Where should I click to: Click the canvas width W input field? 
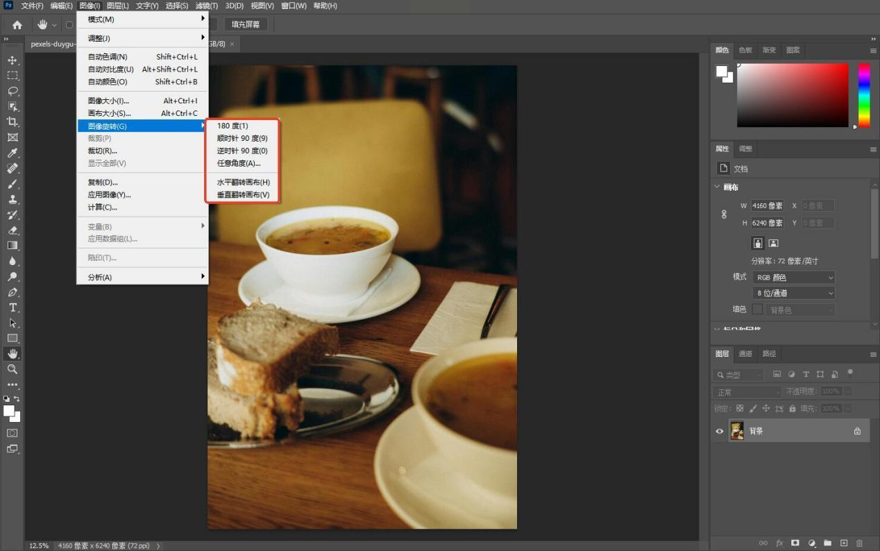pyautogui.click(x=768, y=206)
